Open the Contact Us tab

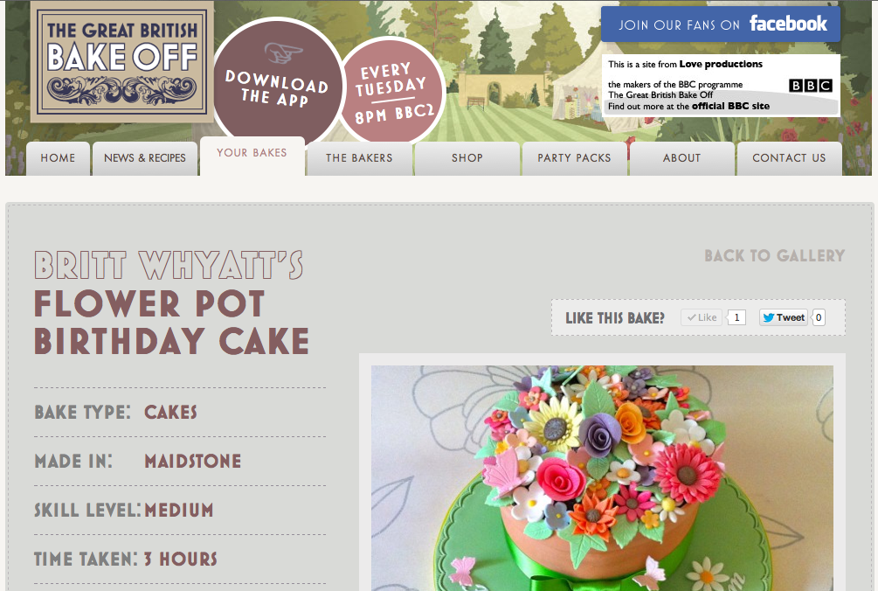[790, 158]
